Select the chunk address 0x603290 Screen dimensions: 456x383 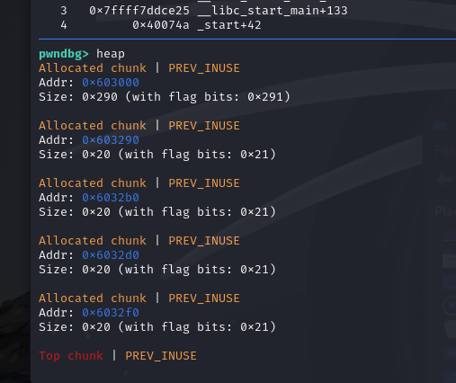(111, 140)
